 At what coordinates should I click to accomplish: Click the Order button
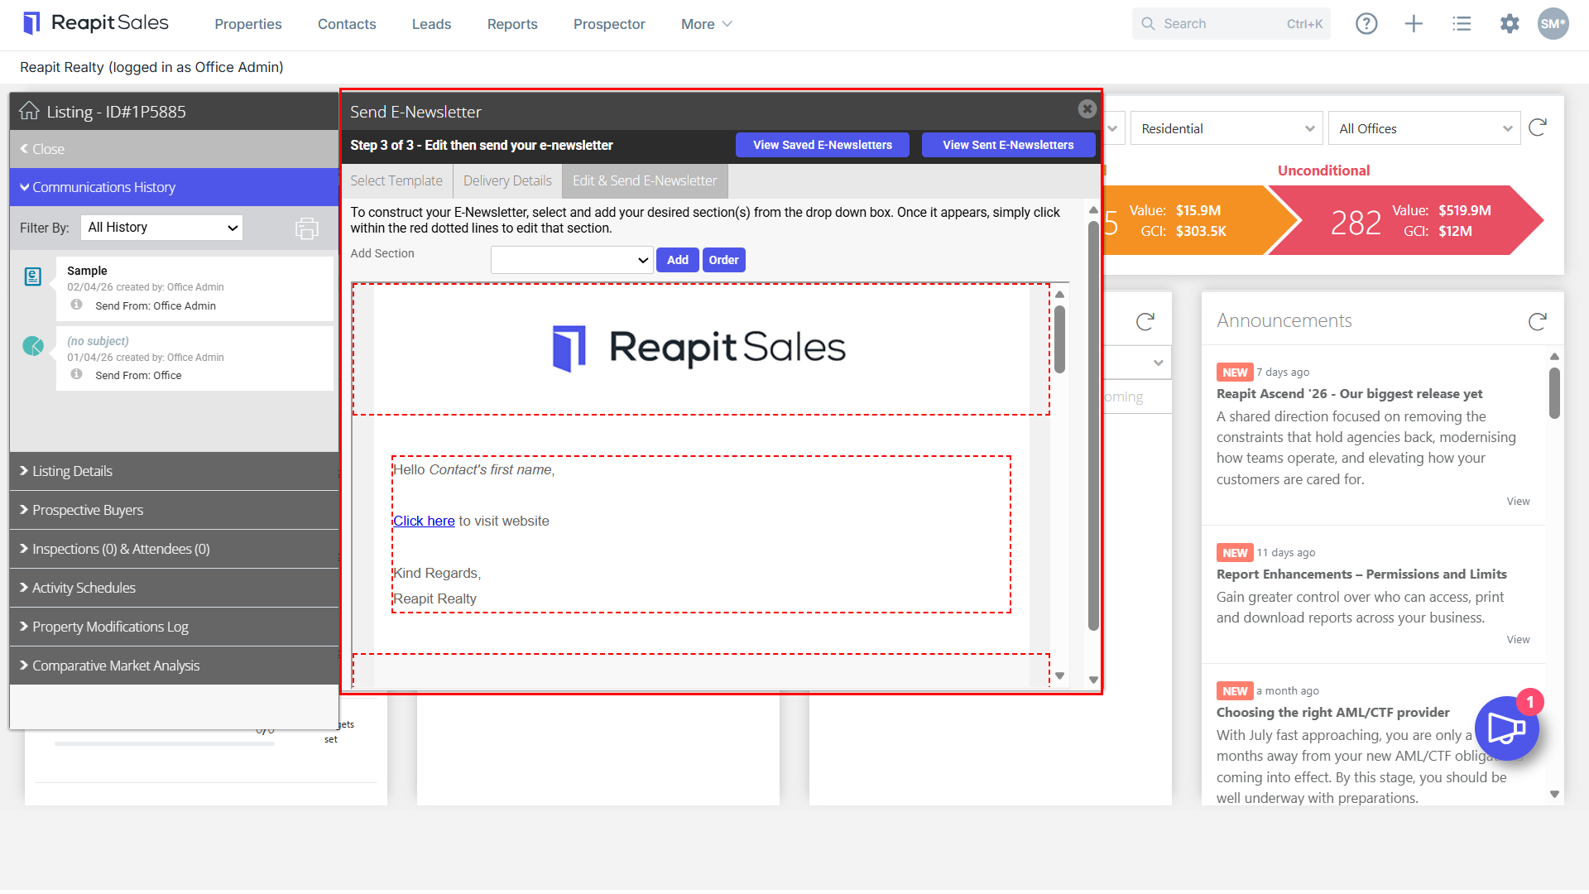723,260
